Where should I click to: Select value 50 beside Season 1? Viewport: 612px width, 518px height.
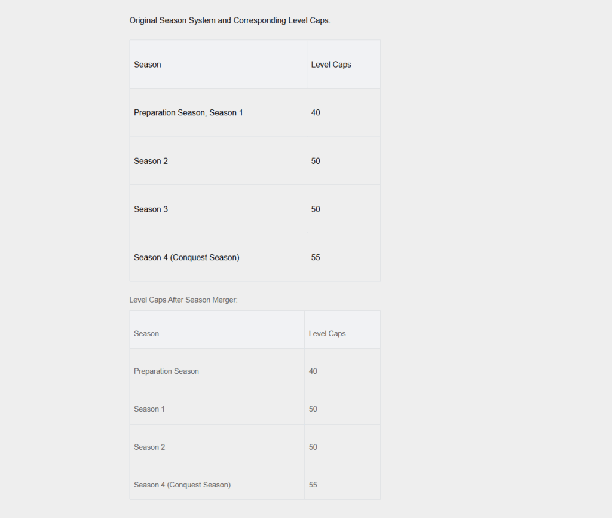pos(313,409)
